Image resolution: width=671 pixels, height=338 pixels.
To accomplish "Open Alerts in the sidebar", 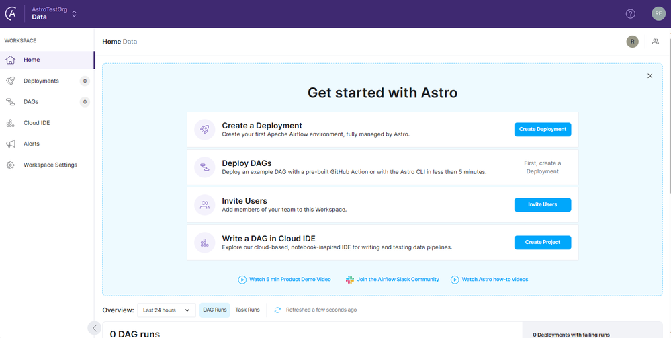I will tap(47, 144).
